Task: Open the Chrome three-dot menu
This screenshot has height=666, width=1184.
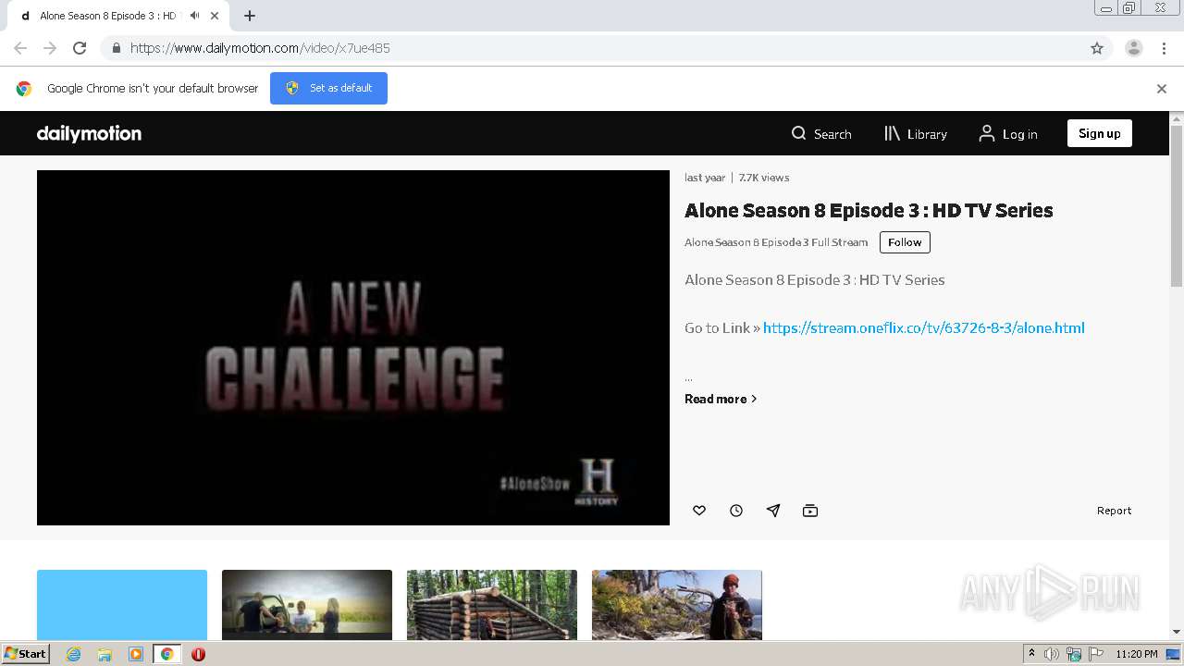Action: [1165, 48]
